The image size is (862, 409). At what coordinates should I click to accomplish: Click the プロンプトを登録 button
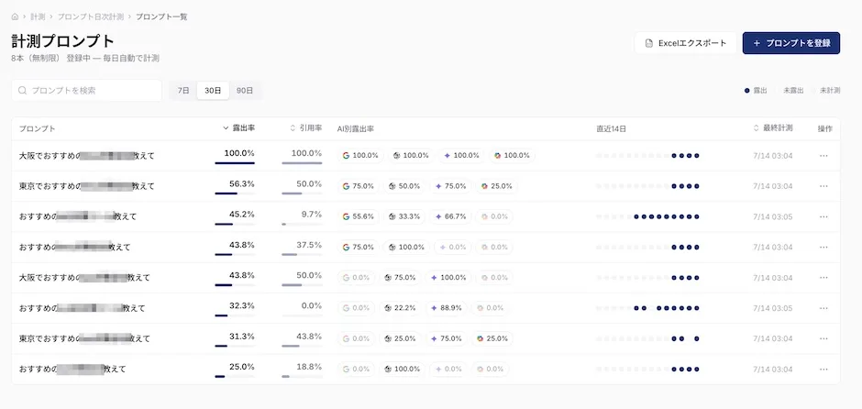coord(791,43)
